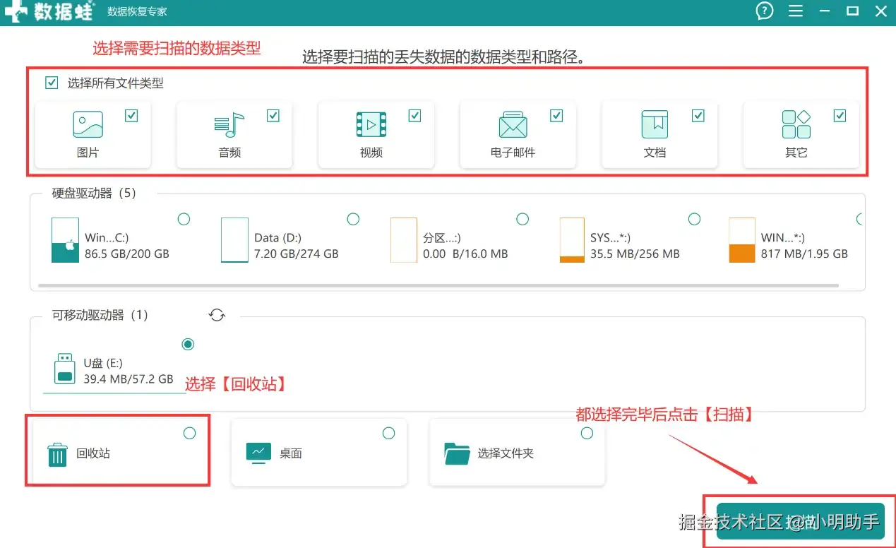Click the 视频 label
Screen dimensions: 896x548
coord(371,153)
